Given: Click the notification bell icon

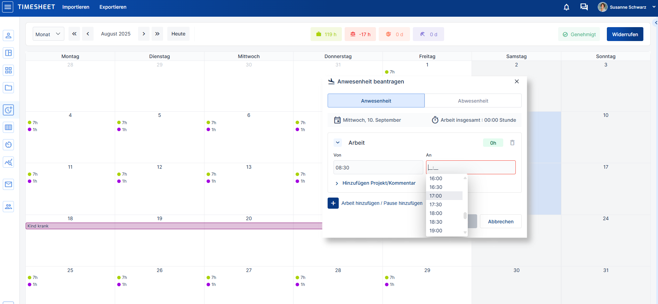Looking at the screenshot, I should click(566, 7).
